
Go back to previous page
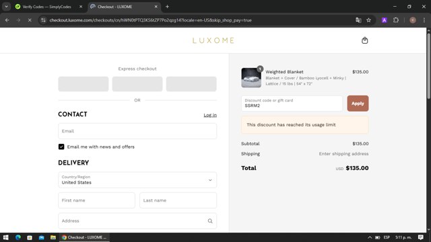[7, 20]
